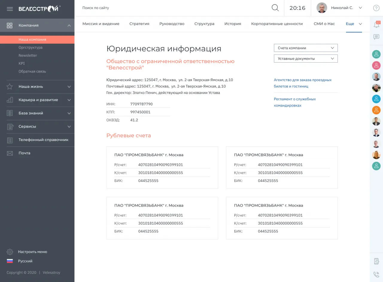383x282 pixels.
Task: Open notifications bell with badge
Action: (376, 25)
